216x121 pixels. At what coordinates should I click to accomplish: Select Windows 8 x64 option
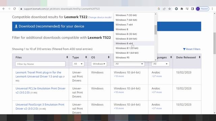point(134,43)
